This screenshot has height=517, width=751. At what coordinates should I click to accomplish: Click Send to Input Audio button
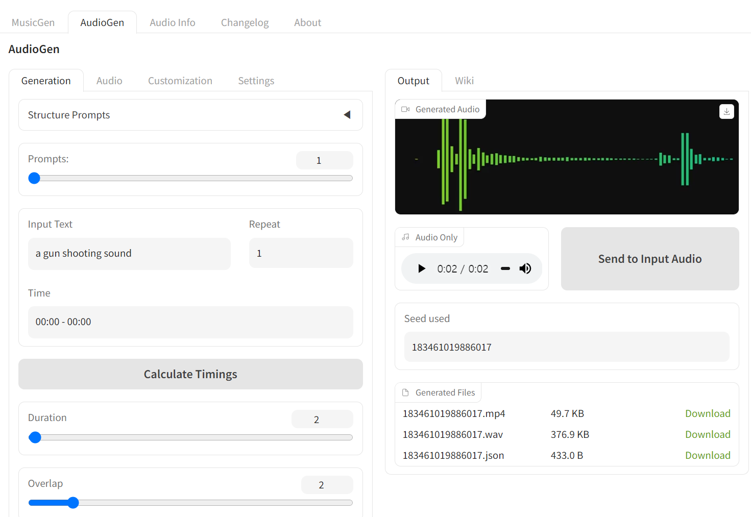pos(650,259)
